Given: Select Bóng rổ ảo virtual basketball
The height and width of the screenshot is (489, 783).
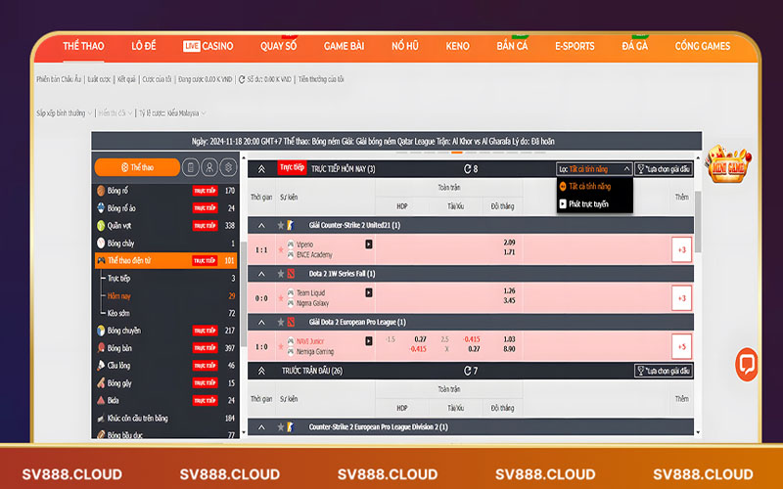Looking at the screenshot, I should point(165,208).
